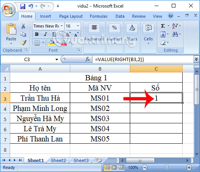Switch to Page Break Preview
The width and height of the screenshot is (200, 172).
(x=121, y=167)
